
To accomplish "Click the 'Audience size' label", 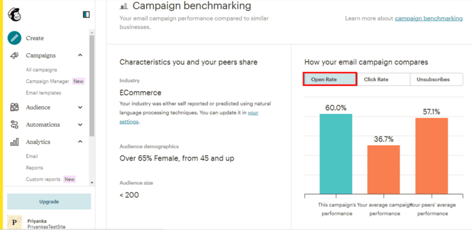I will coord(135,182).
